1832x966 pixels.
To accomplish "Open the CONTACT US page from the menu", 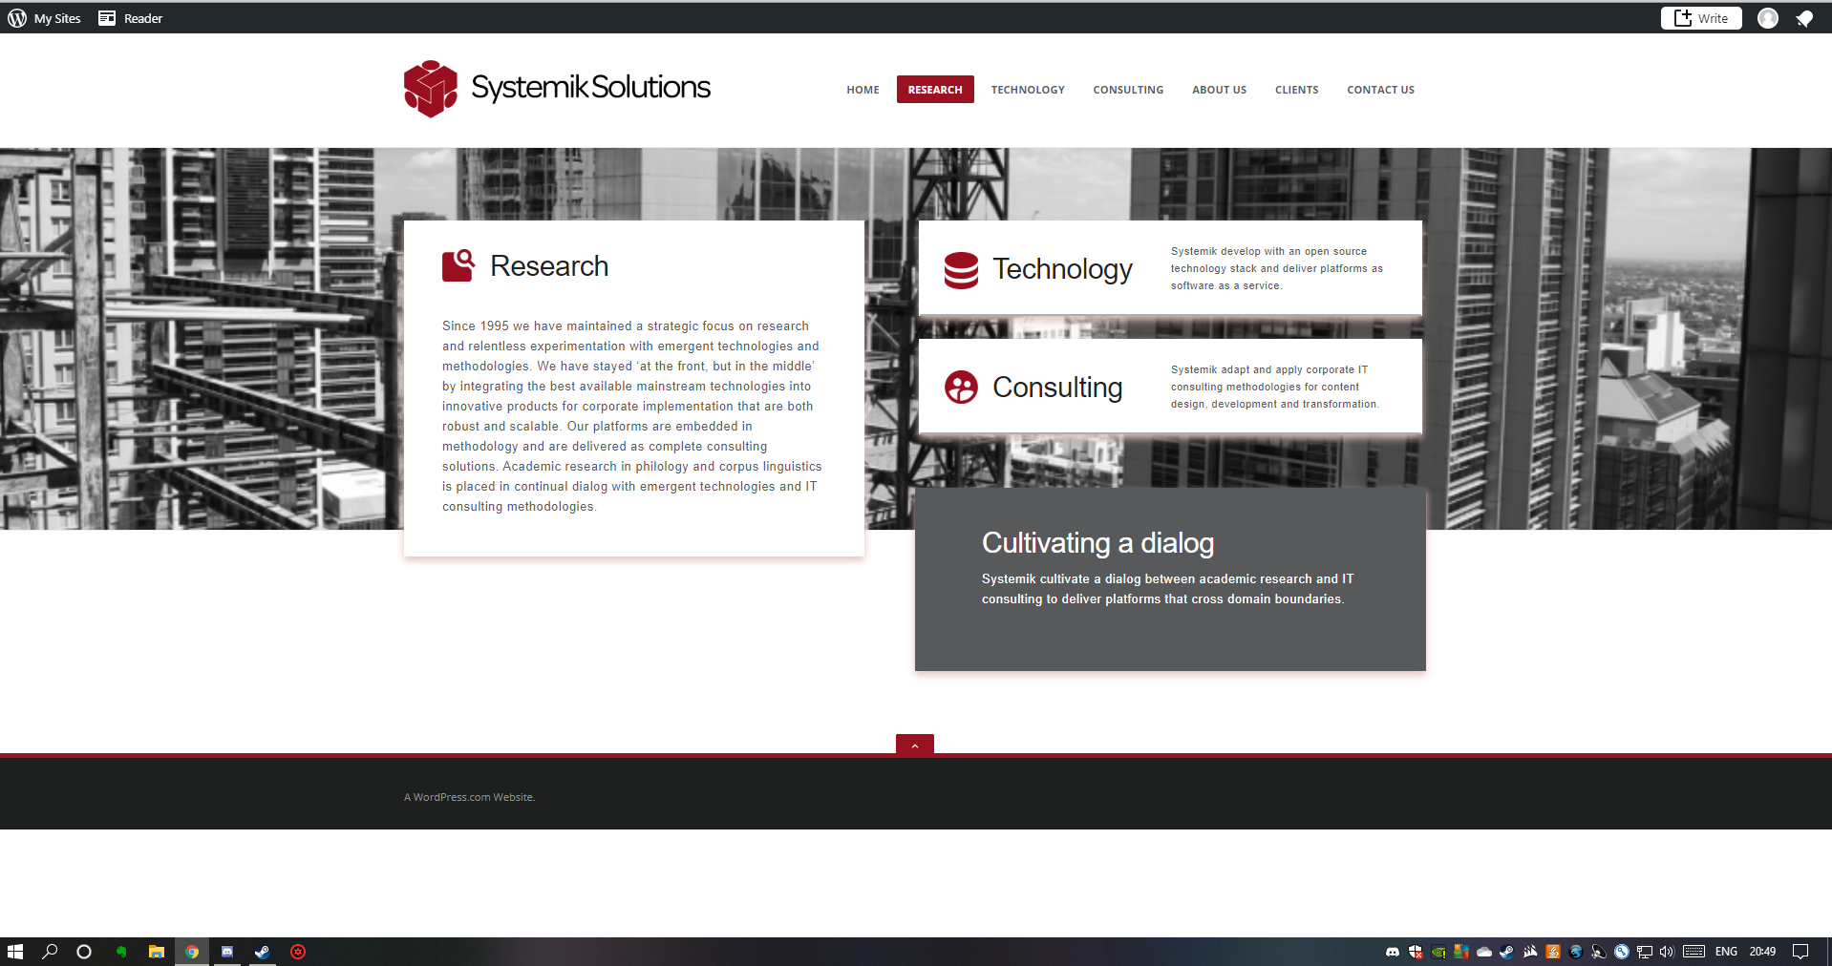I will coord(1379,89).
